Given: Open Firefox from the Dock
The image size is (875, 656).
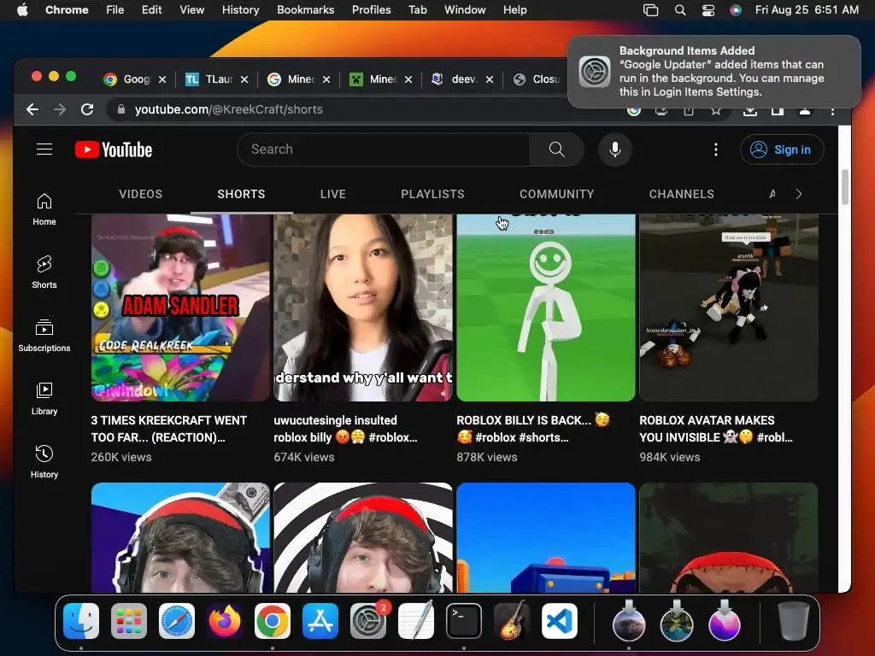Looking at the screenshot, I should point(225,621).
